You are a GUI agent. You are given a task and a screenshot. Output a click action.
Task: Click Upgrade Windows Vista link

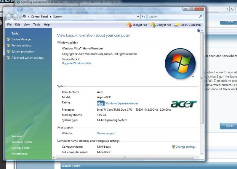click(77, 63)
